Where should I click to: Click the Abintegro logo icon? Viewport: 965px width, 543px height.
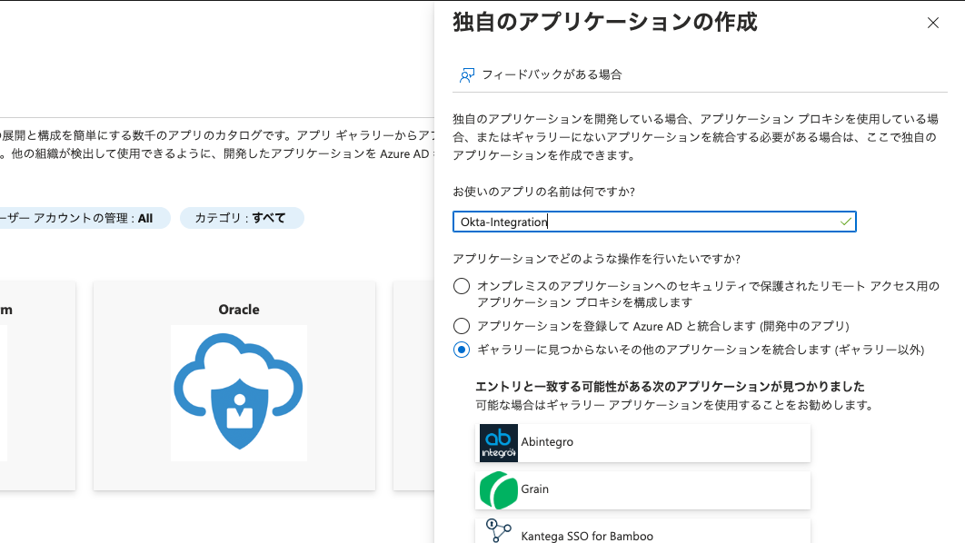pyautogui.click(x=498, y=443)
